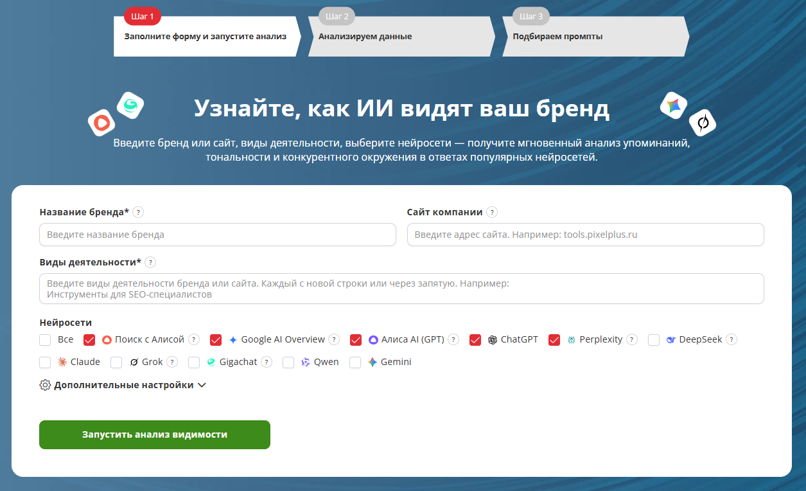806x491 pixels.
Task: Click the Gemini star icon
Action: [371, 362]
